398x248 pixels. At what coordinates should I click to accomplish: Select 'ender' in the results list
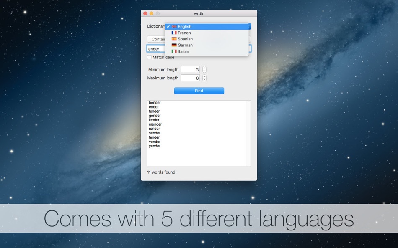(154, 107)
